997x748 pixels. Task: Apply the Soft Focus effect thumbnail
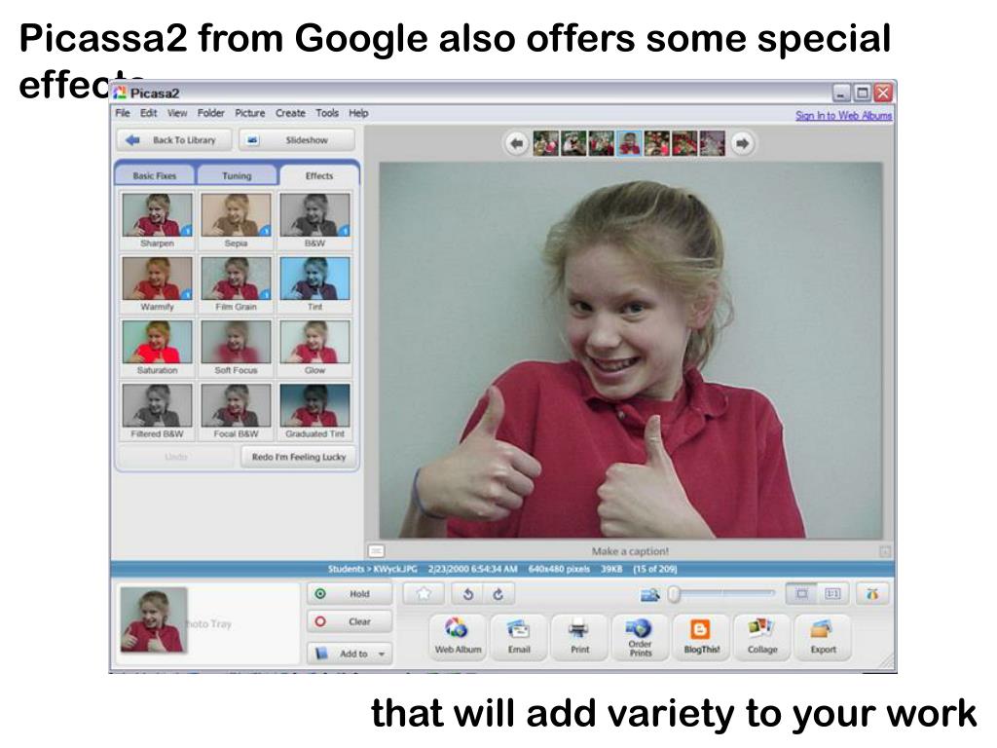click(236, 342)
